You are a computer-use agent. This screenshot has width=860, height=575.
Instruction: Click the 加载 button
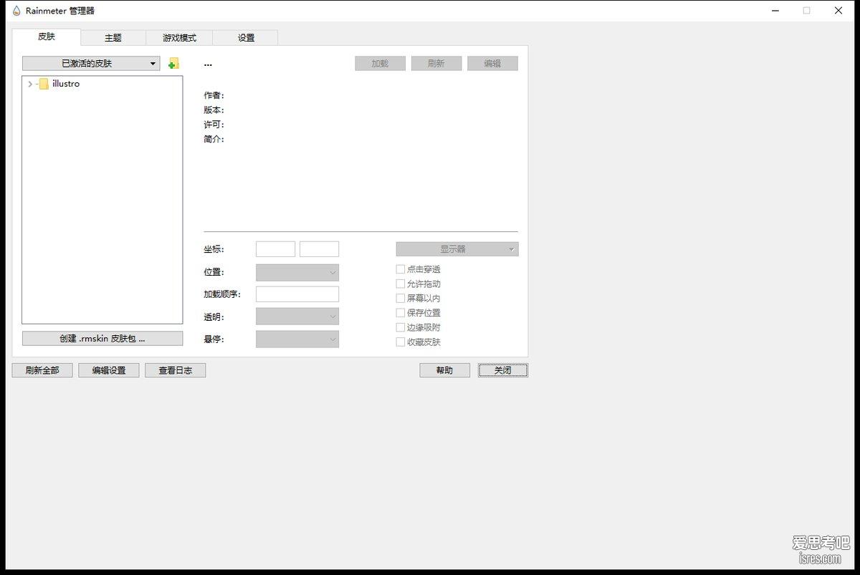pyautogui.click(x=380, y=64)
